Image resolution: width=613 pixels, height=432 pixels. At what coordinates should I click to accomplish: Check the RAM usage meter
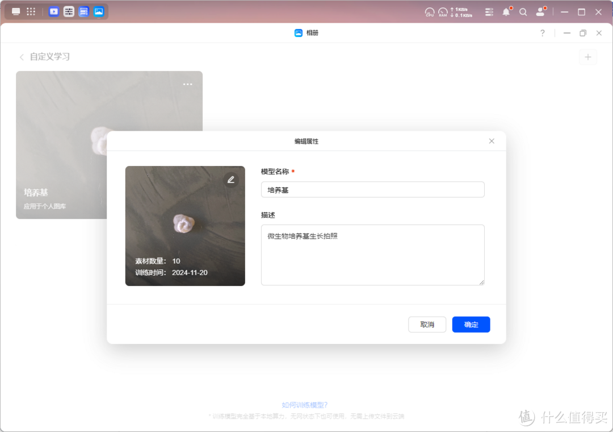pyautogui.click(x=443, y=11)
